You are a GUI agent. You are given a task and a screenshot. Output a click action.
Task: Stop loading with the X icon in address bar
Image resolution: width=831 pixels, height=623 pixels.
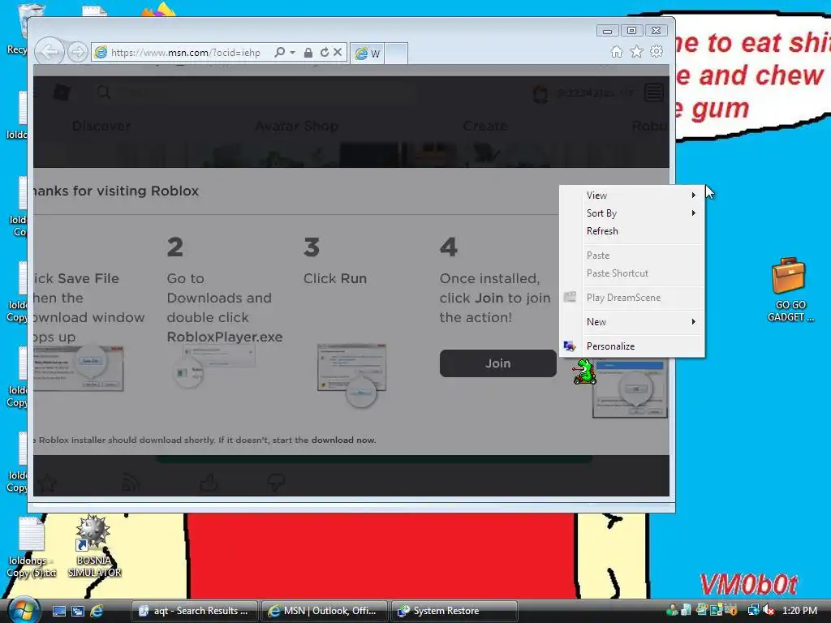(x=338, y=52)
